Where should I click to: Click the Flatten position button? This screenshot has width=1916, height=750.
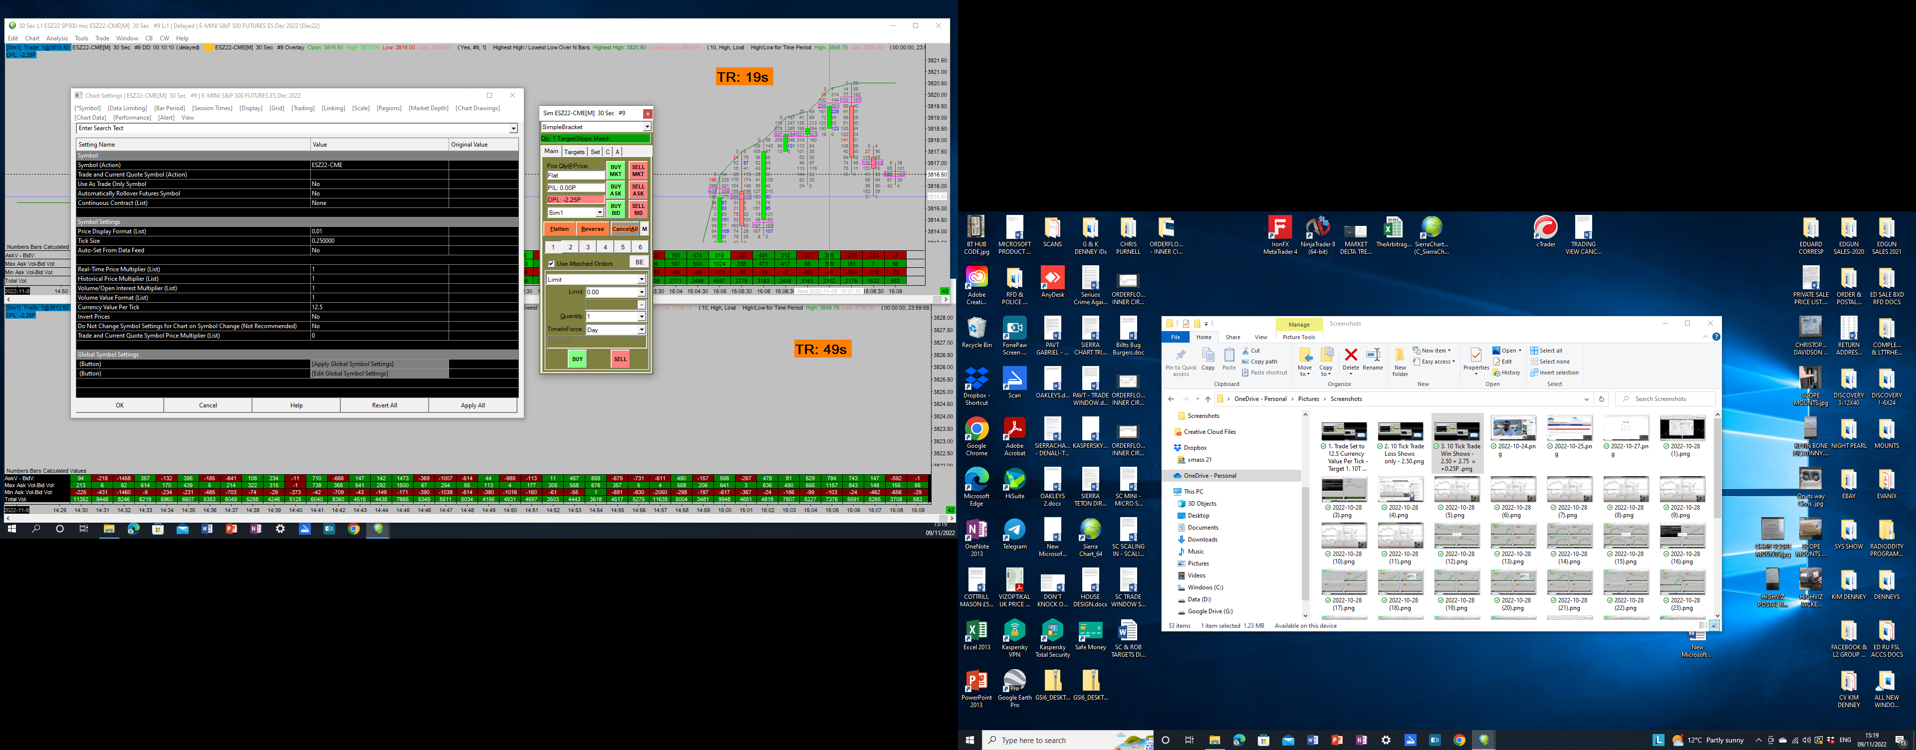(x=559, y=230)
